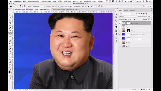Click the brush angle input field

click(x=94, y=6)
